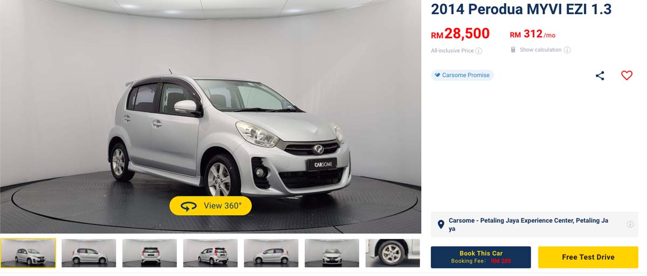This screenshot has height=276, width=647.
Task: Select the fifth car thumbnail
Action: point(271,253)
